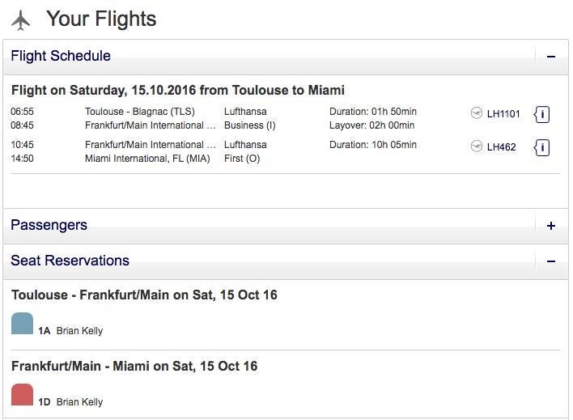This screenshot has width=573, height=420.
Task: Select the red seat icon 1D
Action: tap(23, 394)
